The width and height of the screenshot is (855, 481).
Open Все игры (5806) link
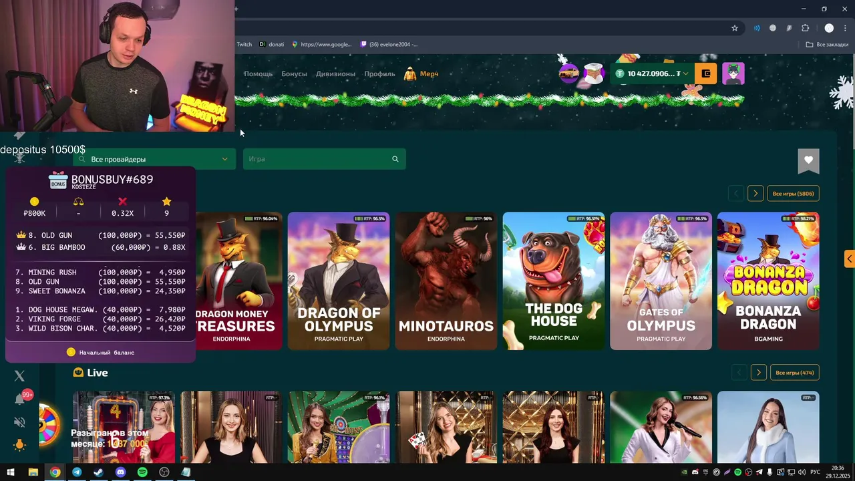793,194
